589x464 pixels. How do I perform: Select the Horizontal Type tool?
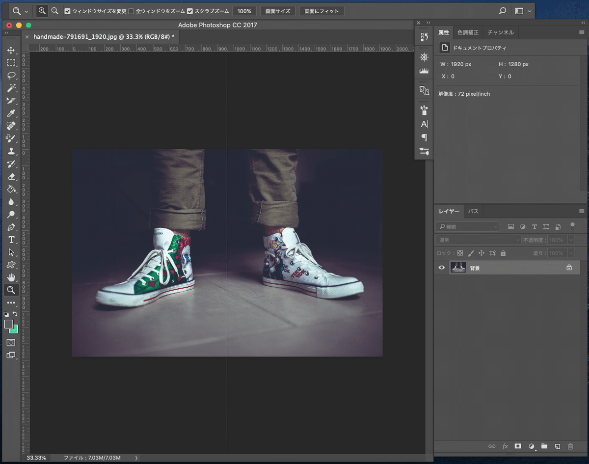(11, 240)
